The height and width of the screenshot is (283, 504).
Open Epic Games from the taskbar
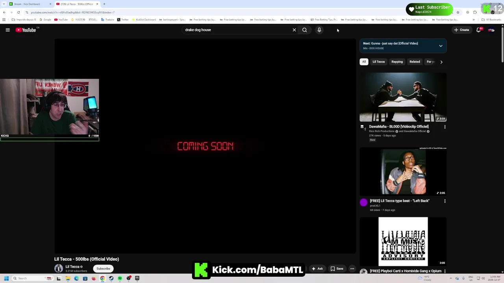point(137,278)
